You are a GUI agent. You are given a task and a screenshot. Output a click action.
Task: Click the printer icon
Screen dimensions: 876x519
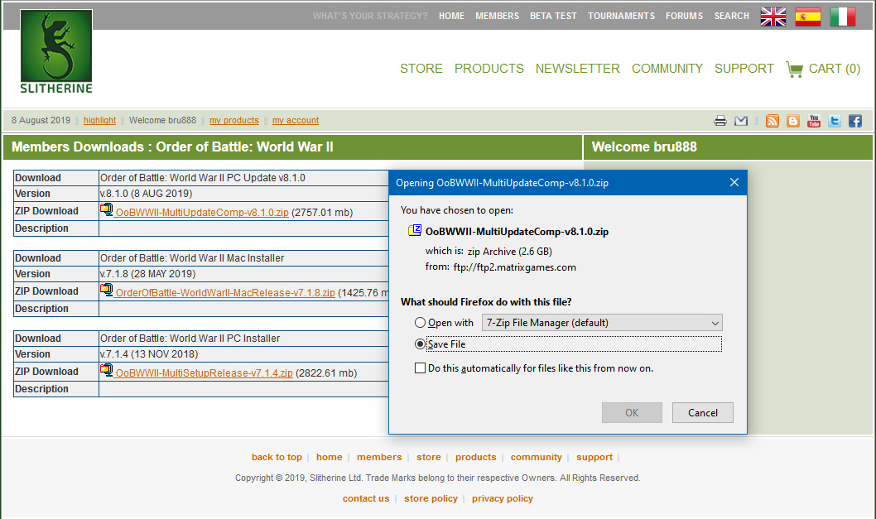[720, 121]
